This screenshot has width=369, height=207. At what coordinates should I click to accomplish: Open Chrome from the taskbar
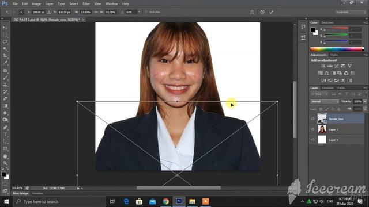point(165,201)
